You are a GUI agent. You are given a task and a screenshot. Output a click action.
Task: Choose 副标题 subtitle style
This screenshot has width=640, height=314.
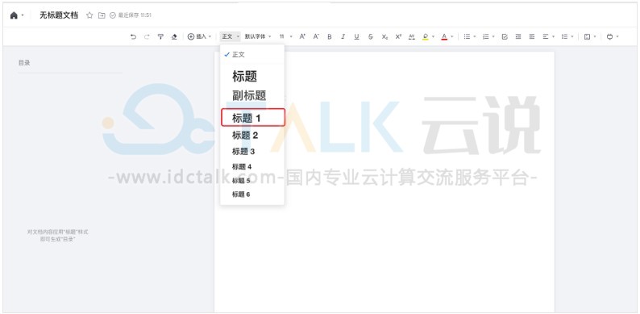point(249,96)
